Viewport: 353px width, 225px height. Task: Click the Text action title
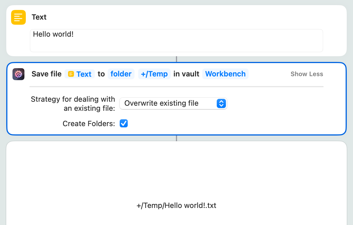[x=39, y=17]
